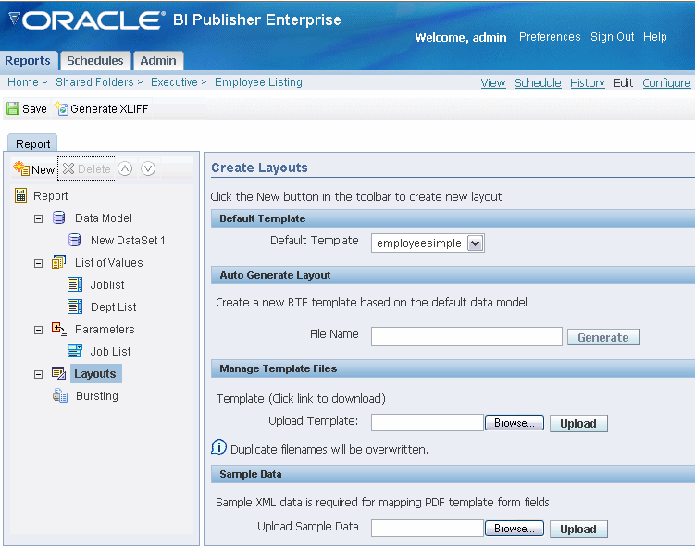The width and height of the screenshot is (695, 549).
Task: Click the Bursting icon
Action: pos(60,395)
